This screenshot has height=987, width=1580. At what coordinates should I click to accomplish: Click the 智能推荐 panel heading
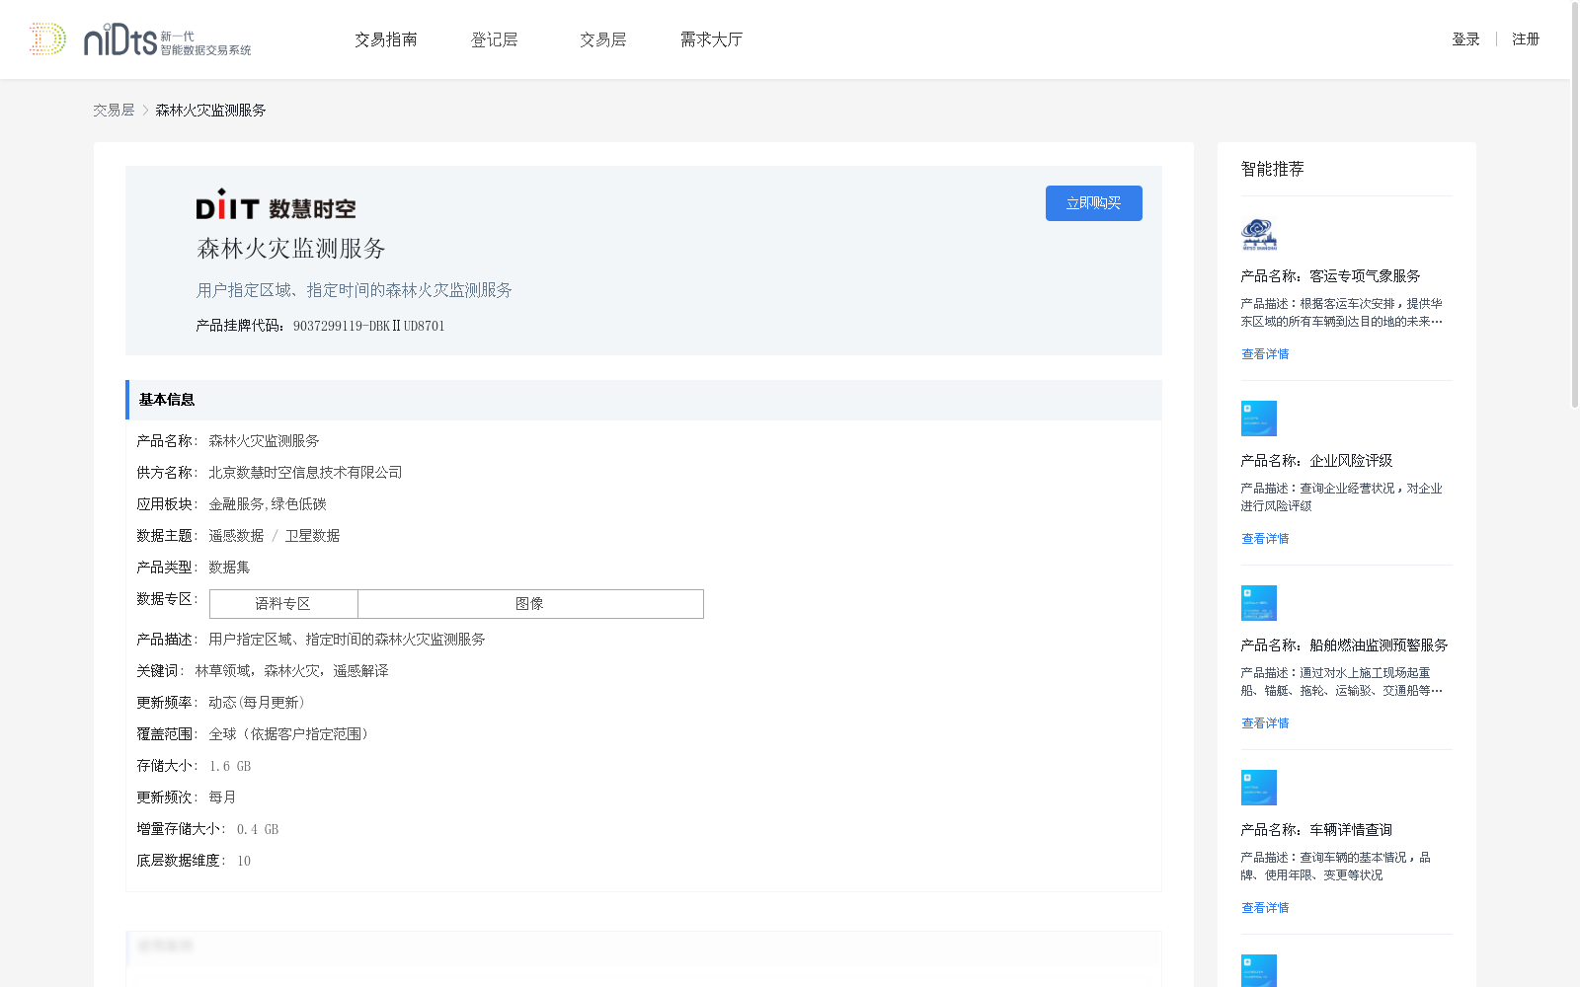coord(1272,169)
